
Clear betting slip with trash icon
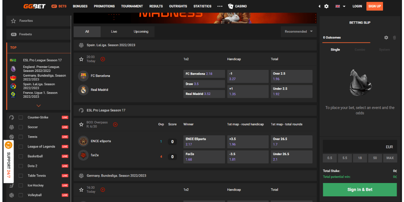(393, 38)
